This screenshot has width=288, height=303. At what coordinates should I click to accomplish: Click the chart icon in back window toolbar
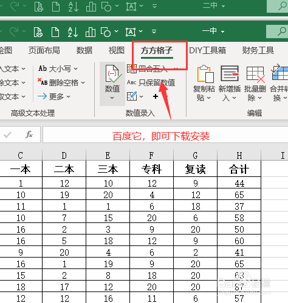(x=91, y=7)
